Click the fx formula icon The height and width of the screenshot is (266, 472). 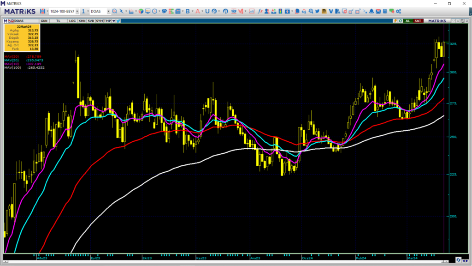(x=260, y=11)
